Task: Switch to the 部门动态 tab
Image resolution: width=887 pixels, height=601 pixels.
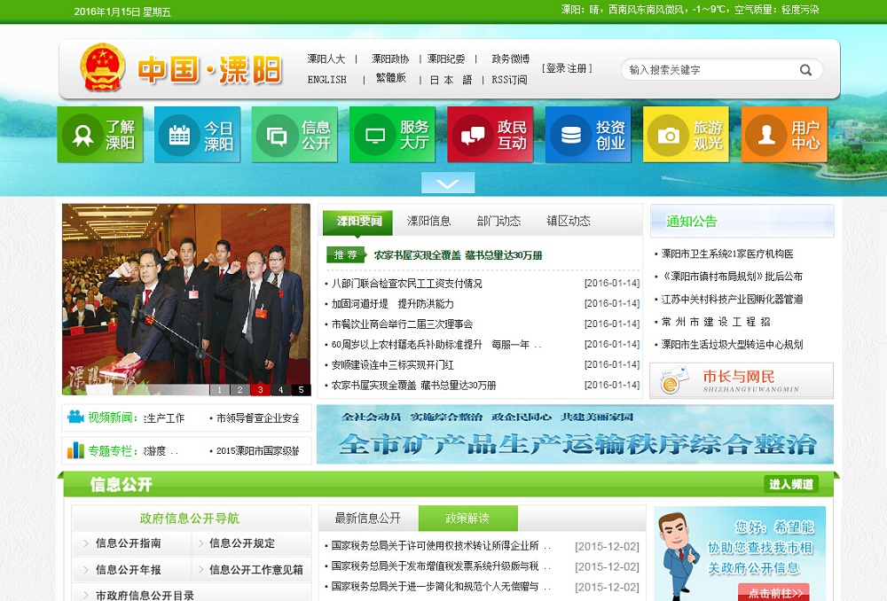Action: (x=498, y=221)
